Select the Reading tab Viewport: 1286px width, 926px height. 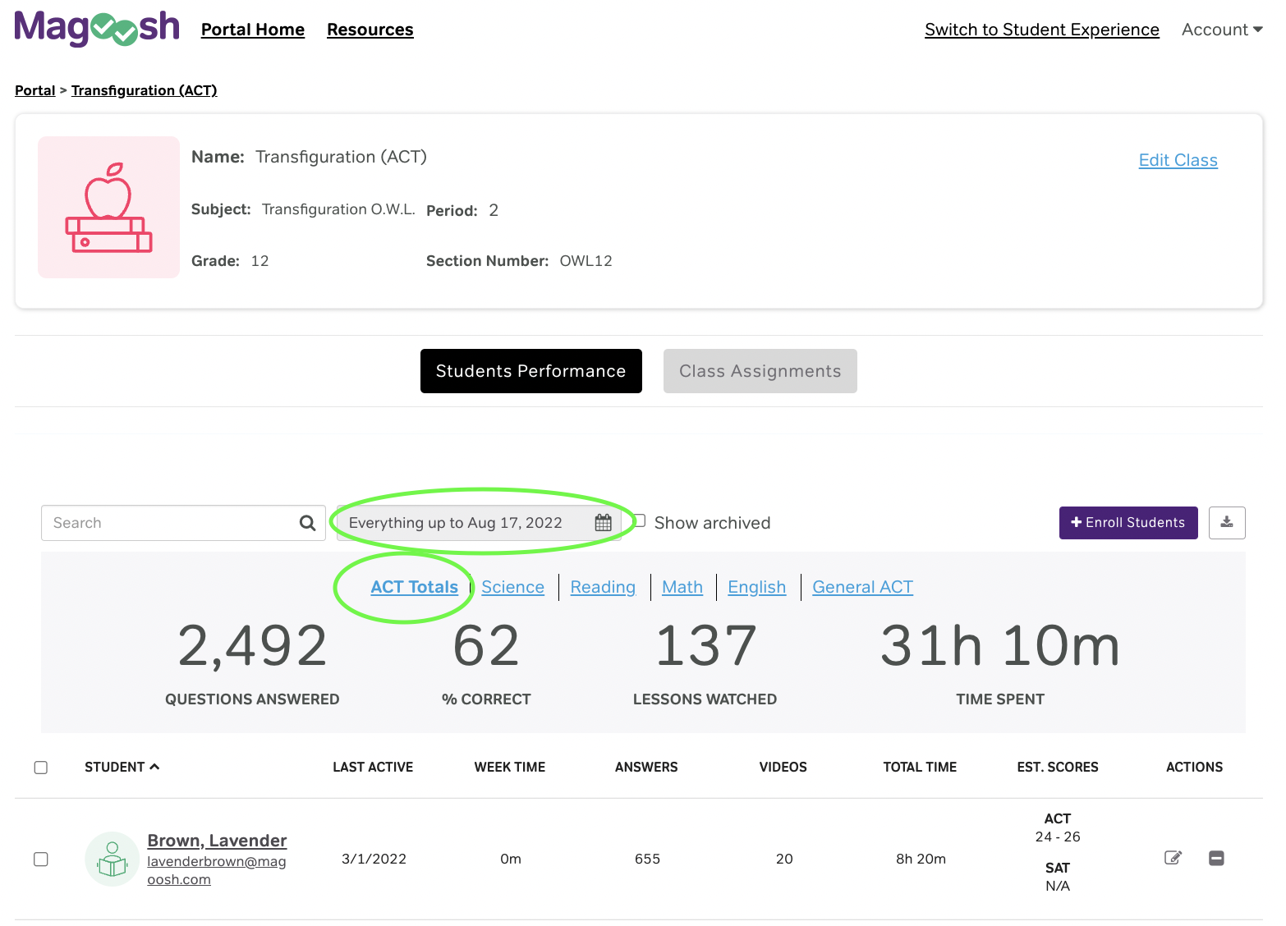603,587
